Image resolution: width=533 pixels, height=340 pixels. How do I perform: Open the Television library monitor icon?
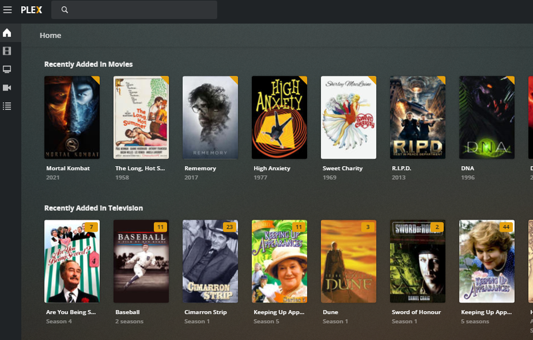[x=7, y=70]
